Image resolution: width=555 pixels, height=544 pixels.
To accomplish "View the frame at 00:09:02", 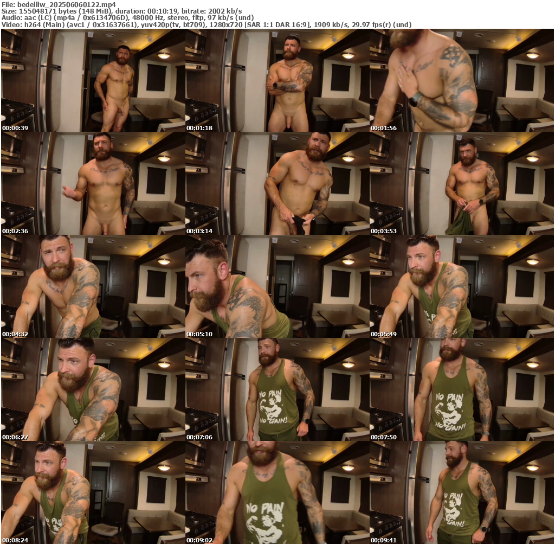I will [277, 492].
